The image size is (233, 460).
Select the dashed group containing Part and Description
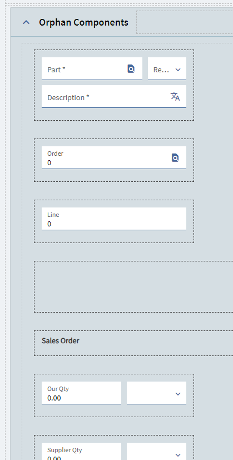coord(114,85)
